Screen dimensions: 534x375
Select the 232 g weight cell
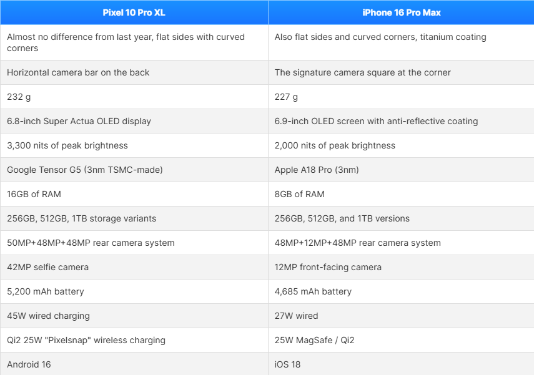coord(134,97)
